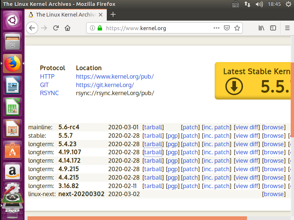The width and height of the screenshot is (294, 220).
Task: Download stable 5.5.7 tarball
Action: point(153,136)
